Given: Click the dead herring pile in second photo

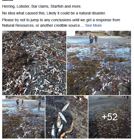Looking at the screenshot, I should [109, 77].
